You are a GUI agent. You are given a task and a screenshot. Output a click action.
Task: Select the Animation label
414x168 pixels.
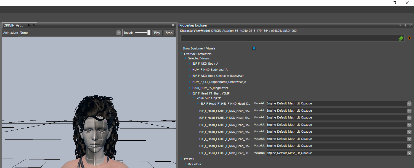point(10,33)
